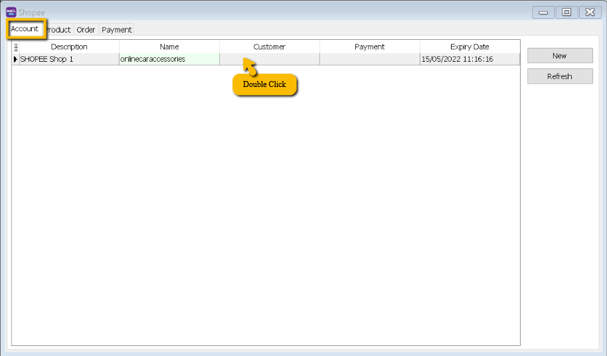
Task: Select the onlinecaraccessories name cell
Action: 169,59
